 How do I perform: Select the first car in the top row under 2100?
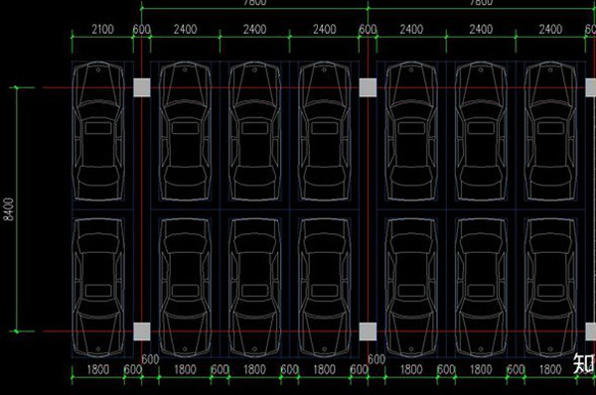point(98,131)
